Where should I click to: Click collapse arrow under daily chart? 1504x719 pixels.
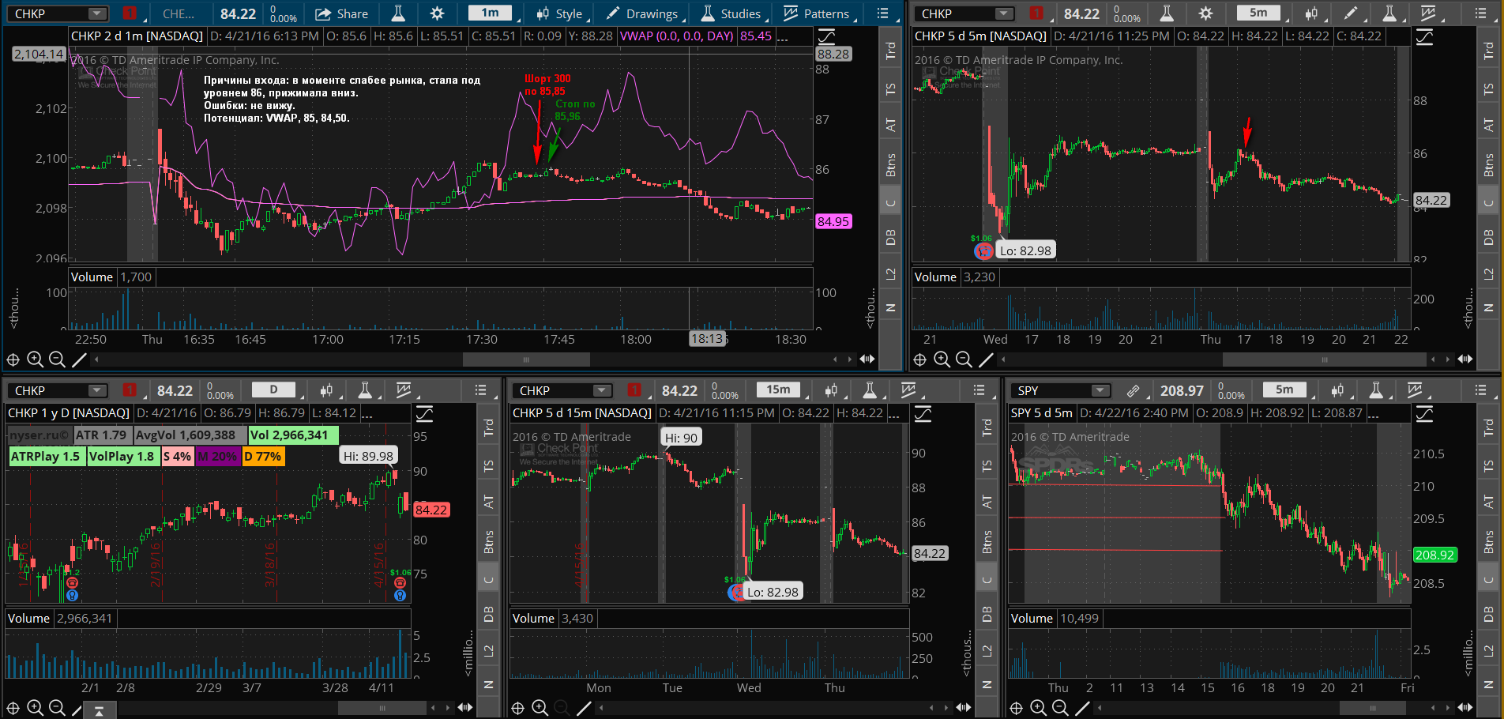pos(100,711)
